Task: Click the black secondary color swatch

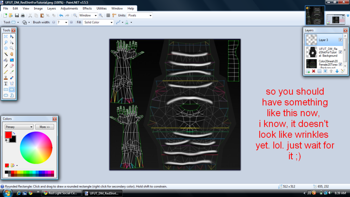Action: (13, 139)
